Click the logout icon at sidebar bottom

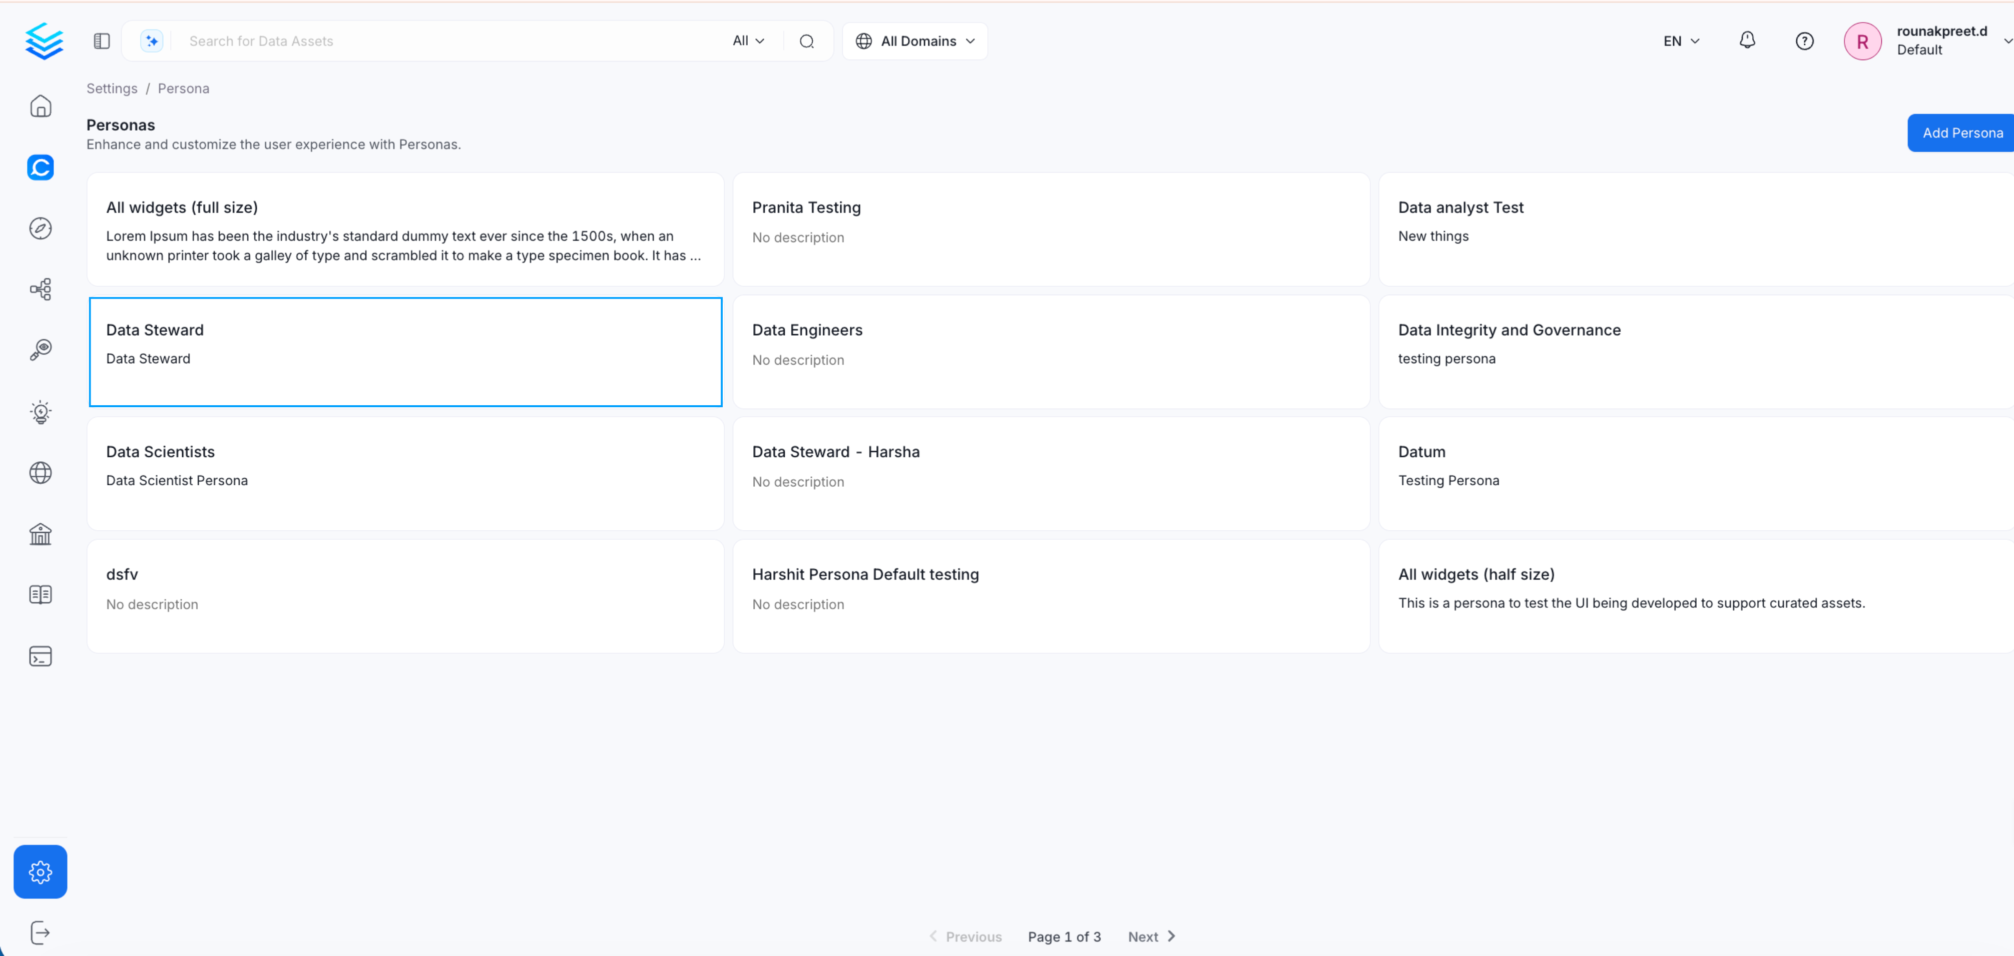pos(41,932)
